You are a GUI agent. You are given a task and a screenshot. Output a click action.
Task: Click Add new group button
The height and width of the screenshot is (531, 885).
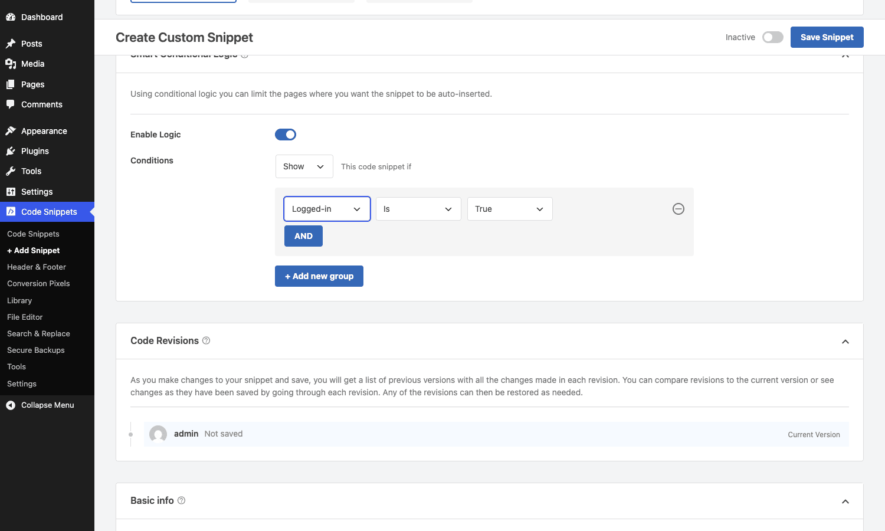319,276
